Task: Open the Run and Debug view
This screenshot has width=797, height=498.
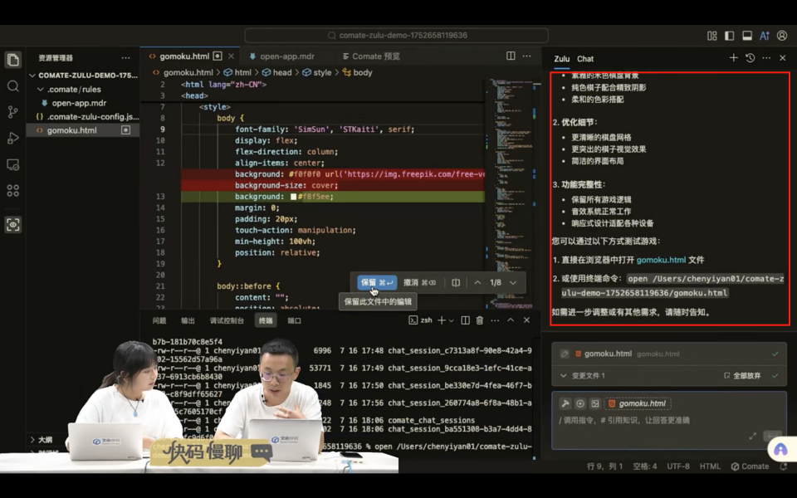Action: 13,139
